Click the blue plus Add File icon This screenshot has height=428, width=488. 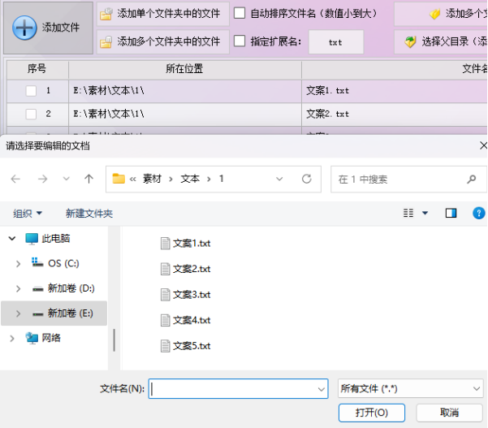point(24,28)
